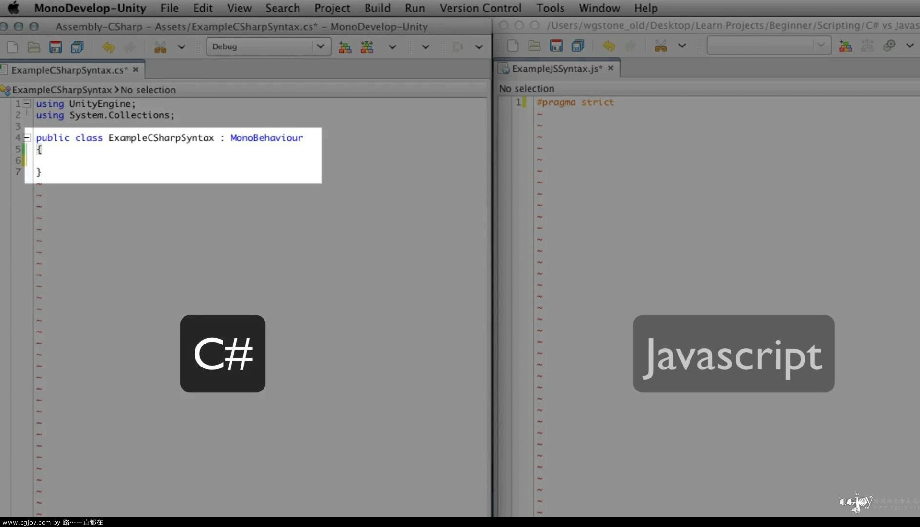
Task: Open the Version Control menu
Action: (x=480, y=8)
